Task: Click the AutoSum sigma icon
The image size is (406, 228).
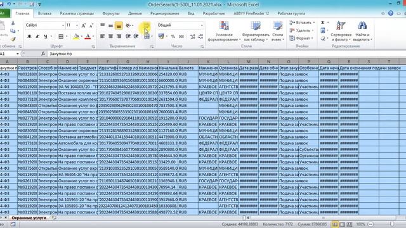Action: (x=323, y=23)
